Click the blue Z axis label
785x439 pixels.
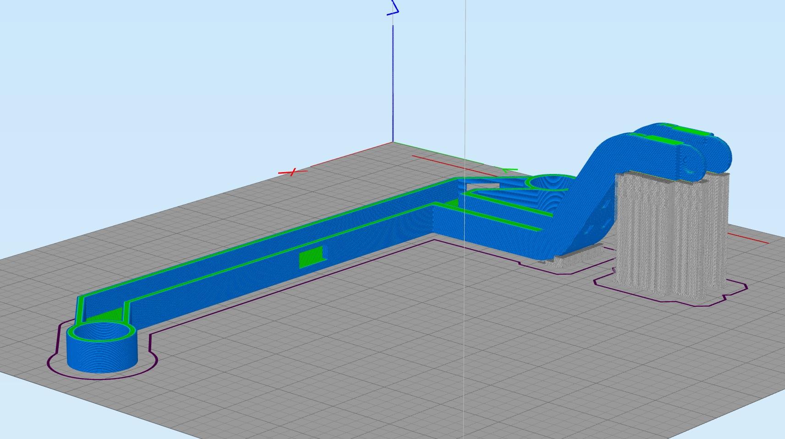[x=393, y=8]
